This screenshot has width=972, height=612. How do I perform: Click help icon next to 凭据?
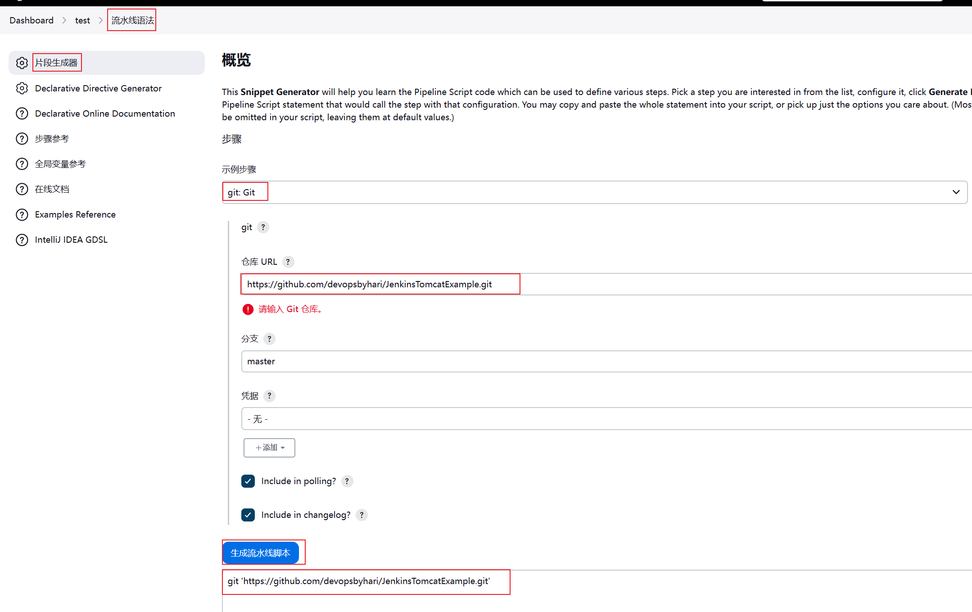[269, 396]
